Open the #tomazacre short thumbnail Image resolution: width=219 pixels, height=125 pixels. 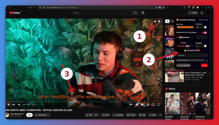(203, 104)
